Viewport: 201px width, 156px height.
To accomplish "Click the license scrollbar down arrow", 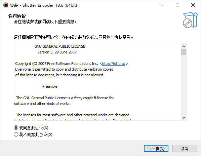I will click(x=184, y=118).
